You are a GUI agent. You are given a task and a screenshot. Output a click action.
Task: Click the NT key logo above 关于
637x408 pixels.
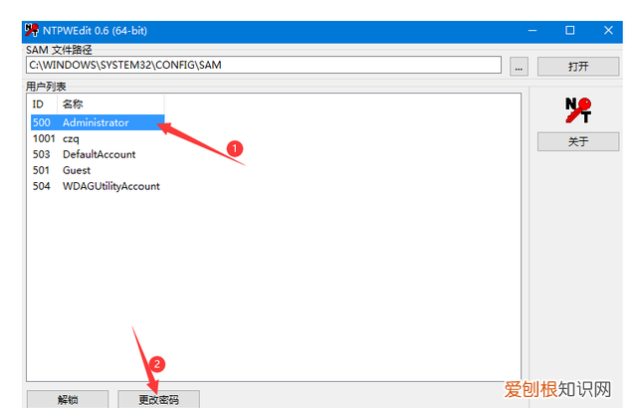[578, 110]
